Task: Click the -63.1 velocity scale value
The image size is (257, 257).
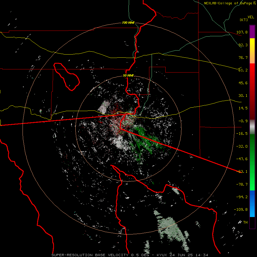Action: click(x=242, y=172)
